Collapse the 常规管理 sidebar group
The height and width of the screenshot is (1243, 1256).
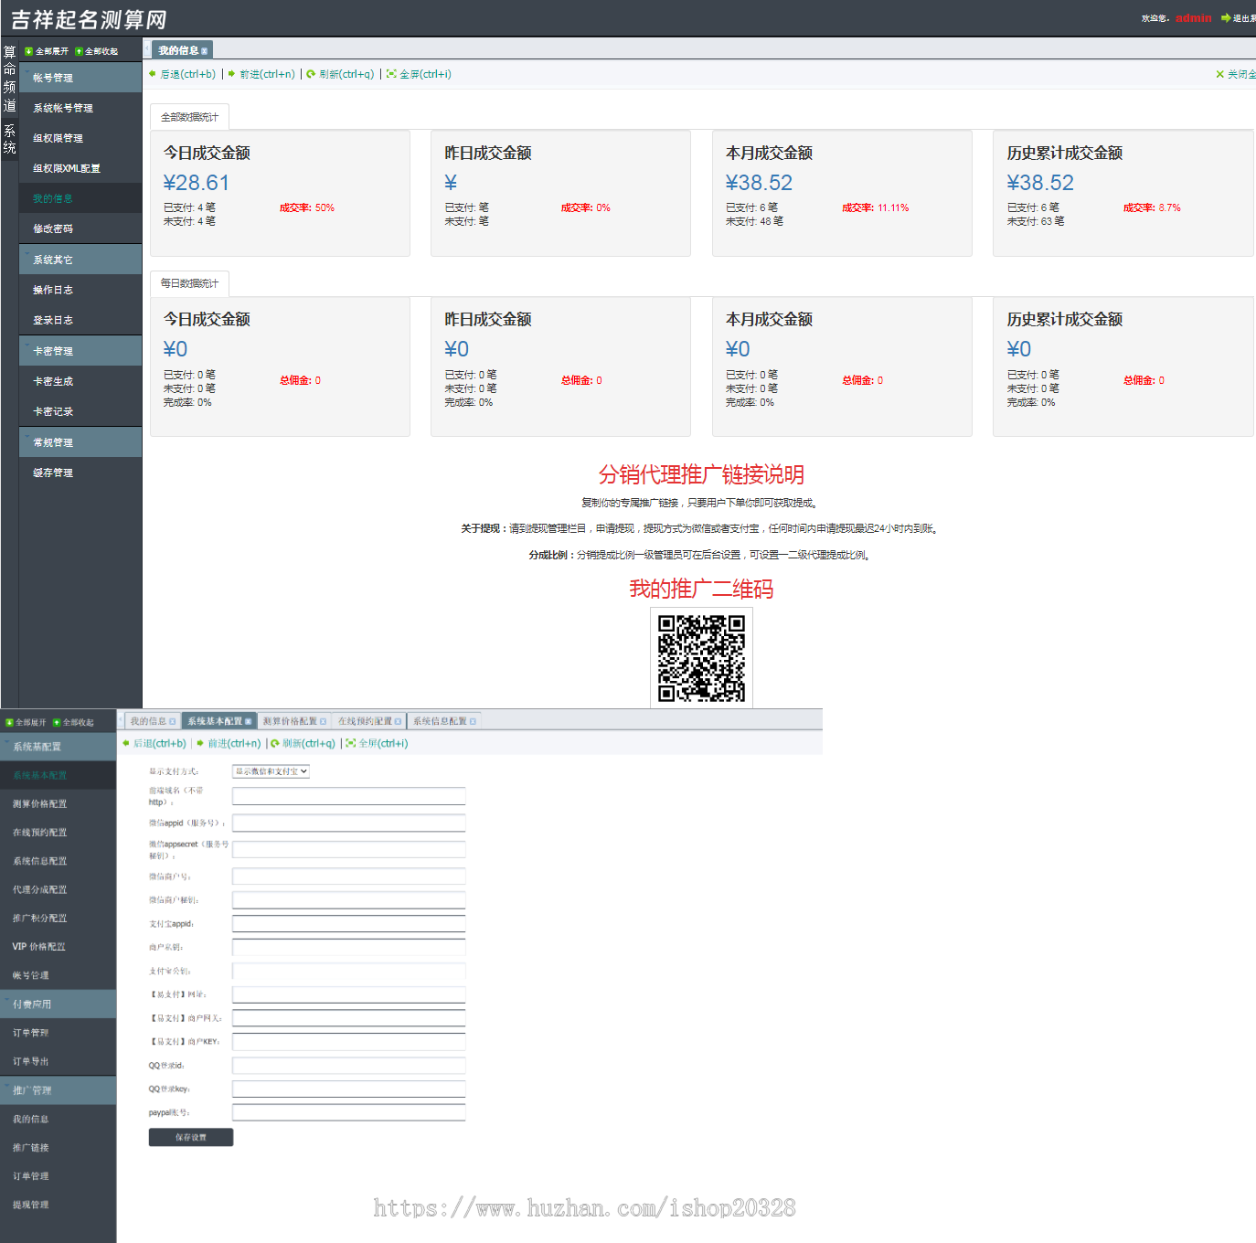80,442
